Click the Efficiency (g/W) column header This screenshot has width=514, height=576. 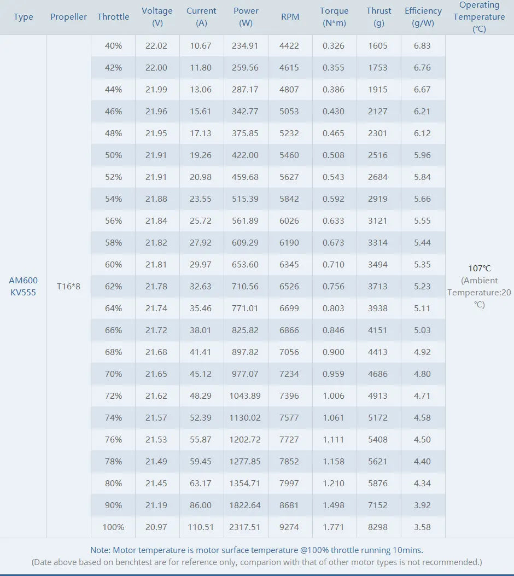click(x=423, y=17)
